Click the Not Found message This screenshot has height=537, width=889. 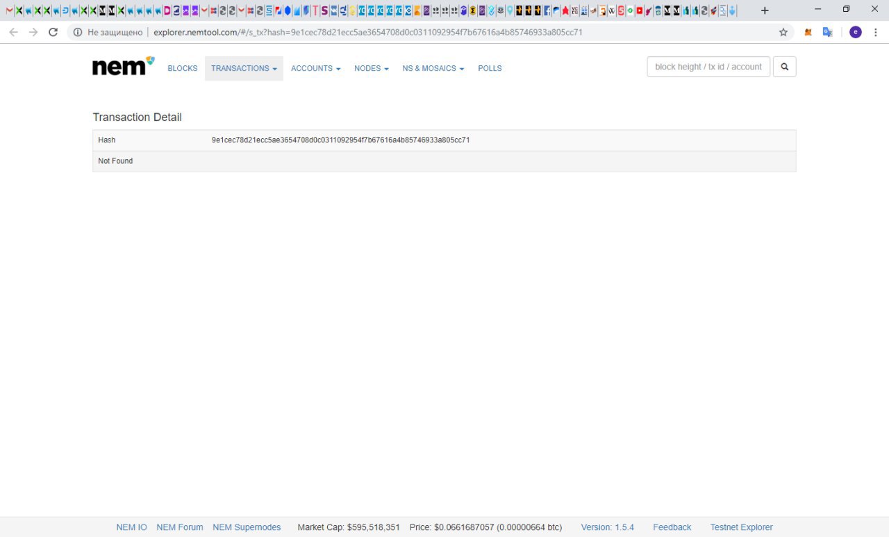click(115, 161)
